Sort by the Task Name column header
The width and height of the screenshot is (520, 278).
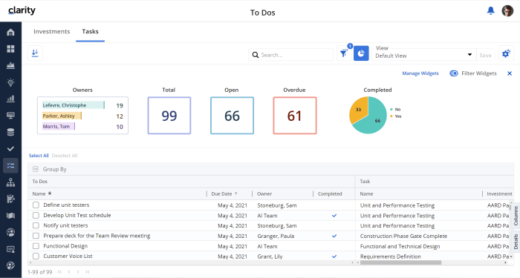point(366,194)
